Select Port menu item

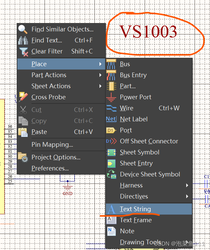point(149,130)
